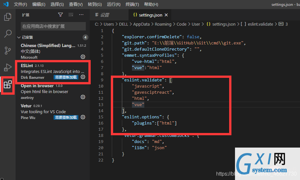Open the 文件(F) menu
Screen dimensions: 300x180
point(20,4)
